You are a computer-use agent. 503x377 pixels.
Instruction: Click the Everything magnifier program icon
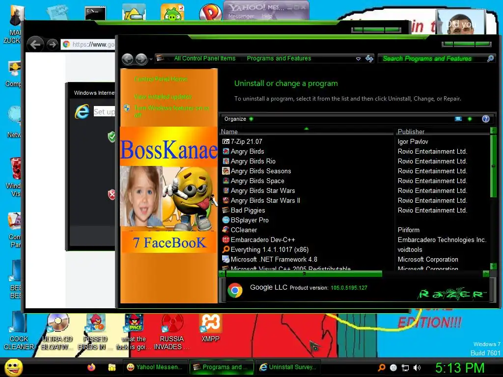click(226, 249)
